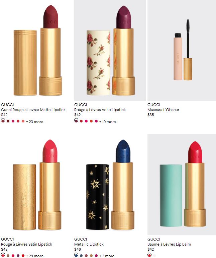216x258 pixels.
Task: Open the Voile Lipstick floral case image
Action: click(110, 50)
